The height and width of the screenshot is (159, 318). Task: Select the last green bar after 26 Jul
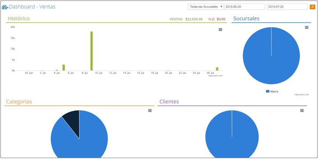click(x=217, y=69)
